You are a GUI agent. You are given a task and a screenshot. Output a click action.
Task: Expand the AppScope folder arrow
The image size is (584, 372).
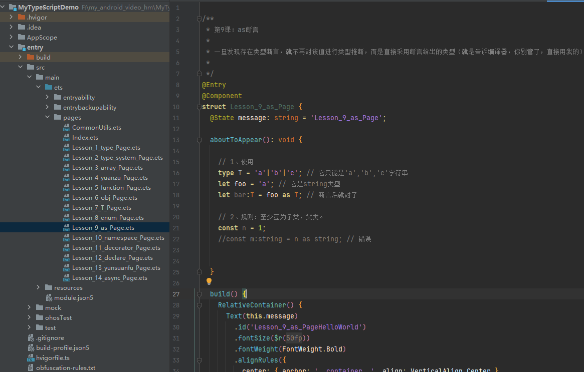[11, 37]
